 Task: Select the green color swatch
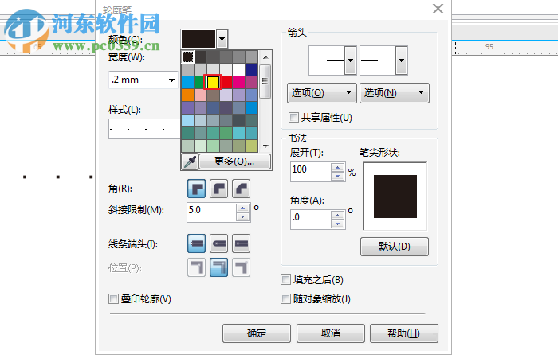coord(199,83)
